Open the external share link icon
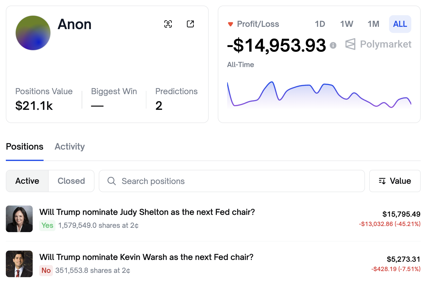 click(x=190, y=24)
